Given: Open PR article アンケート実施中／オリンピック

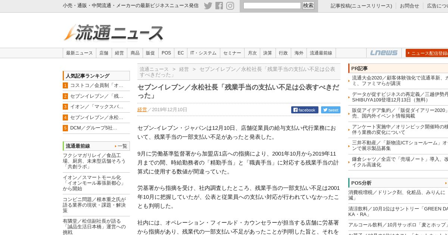Looking at the screenshot, I should tap(399, 129).
